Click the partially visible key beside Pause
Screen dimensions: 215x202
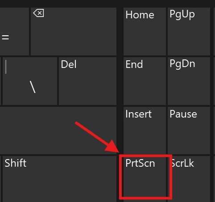pyautogui.click(x=214, y=130)
